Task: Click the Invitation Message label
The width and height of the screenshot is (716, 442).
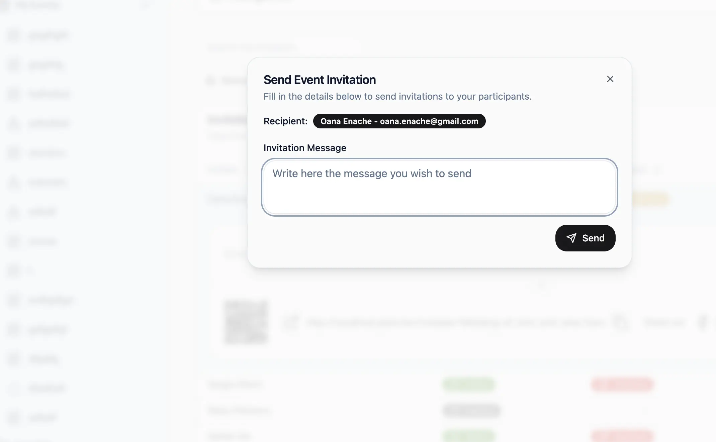Action: pyautogui.click(x=305, y=148)
